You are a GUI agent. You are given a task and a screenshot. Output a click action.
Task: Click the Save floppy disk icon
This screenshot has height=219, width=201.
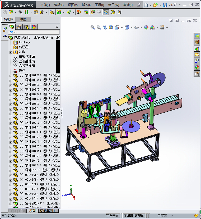165,5
